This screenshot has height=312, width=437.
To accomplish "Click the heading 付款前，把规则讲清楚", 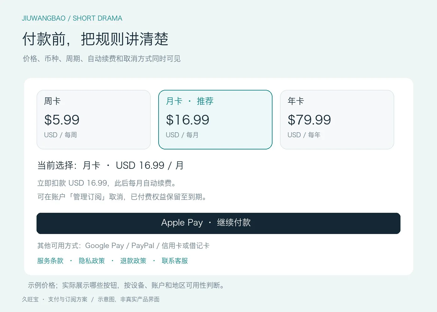I will [95, 39].
